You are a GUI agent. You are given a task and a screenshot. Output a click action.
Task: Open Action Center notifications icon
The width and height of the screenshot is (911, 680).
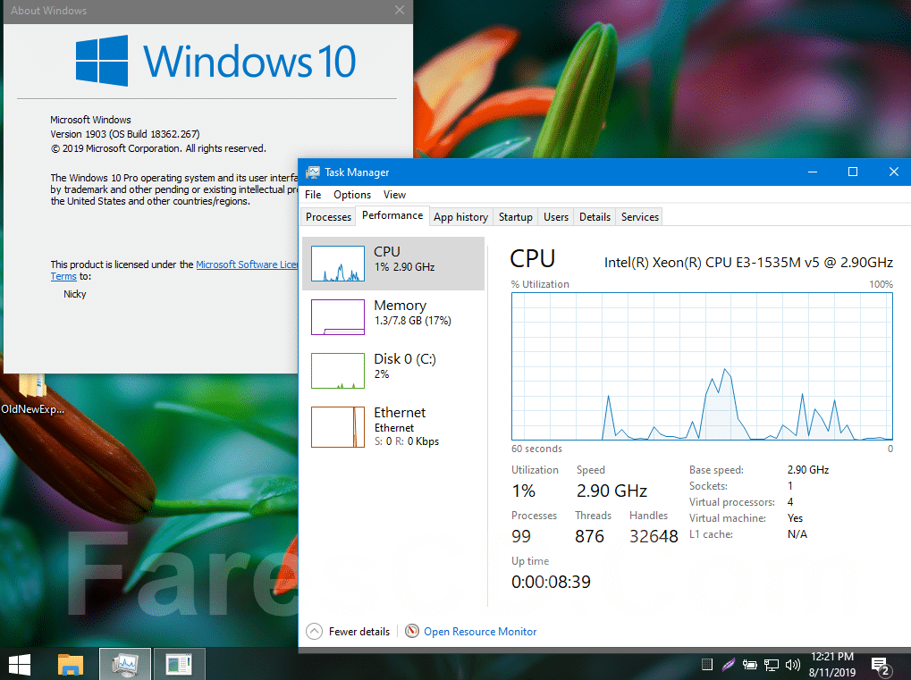[880, 667]
